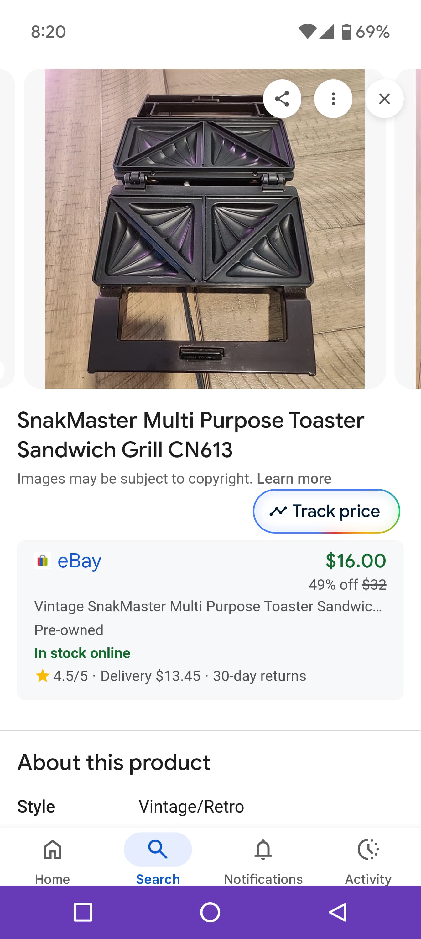The width and height of the screenshot is (421, 939).
Task: Tap the Track price button
Action: click(x=326, y=511)
